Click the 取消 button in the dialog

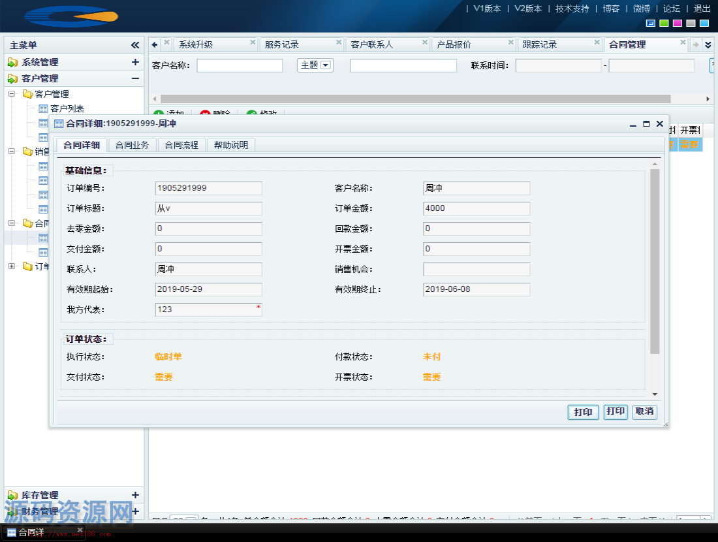pyautogui.click(x=644, y=412)
